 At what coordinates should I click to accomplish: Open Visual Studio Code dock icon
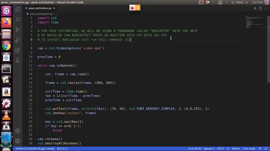6,137
